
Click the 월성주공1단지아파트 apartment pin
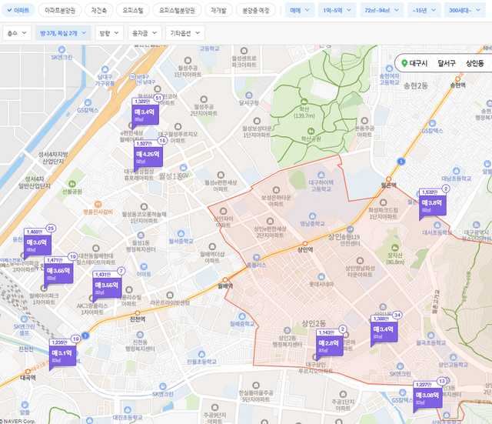(x=188, y=60)
